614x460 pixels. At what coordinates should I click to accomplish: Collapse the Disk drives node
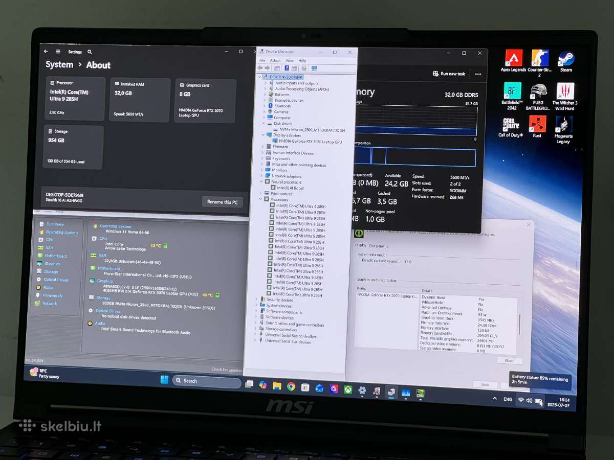pos(264,124)
